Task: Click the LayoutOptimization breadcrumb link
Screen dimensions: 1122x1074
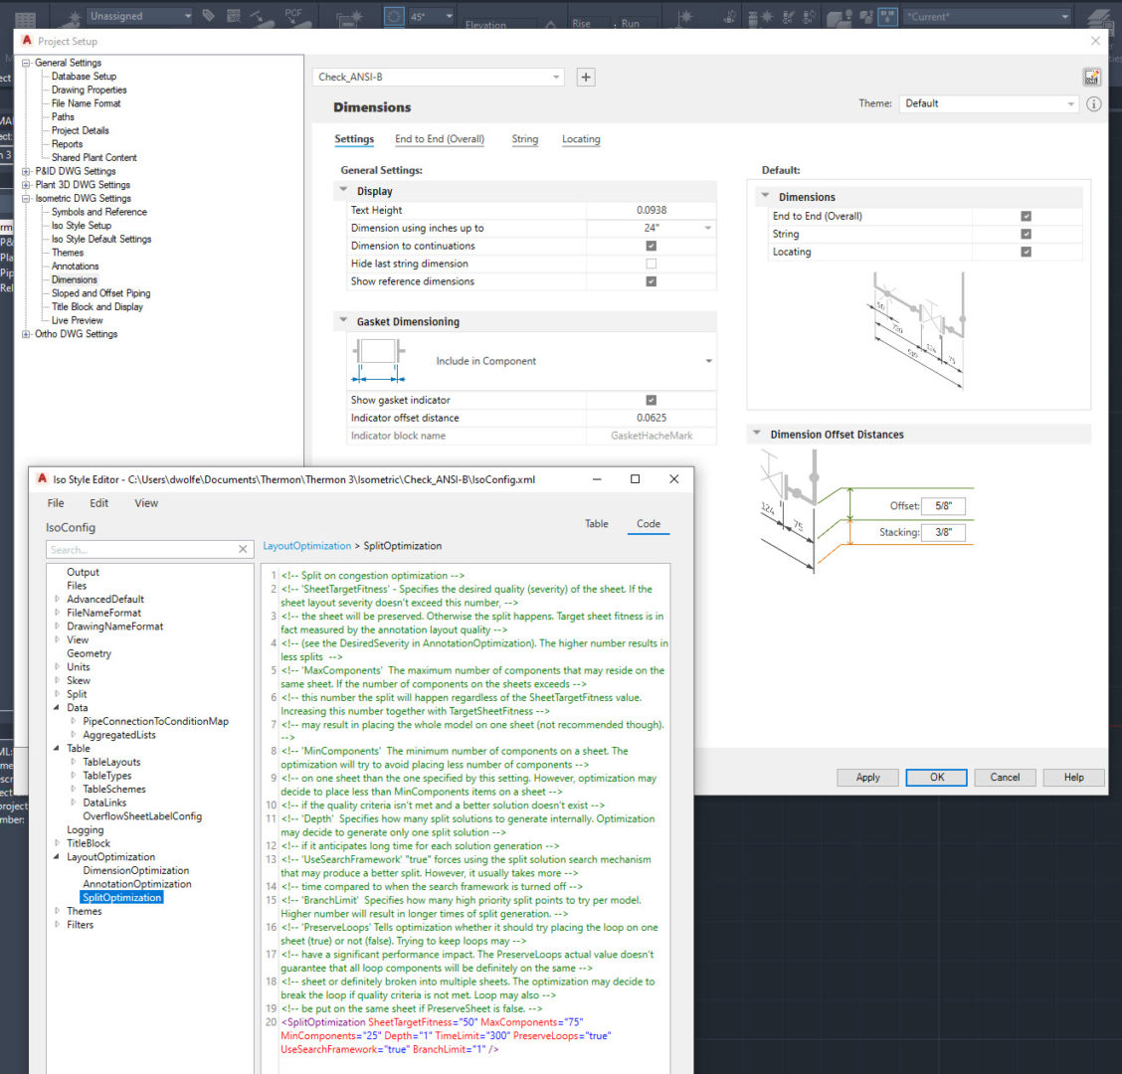Action: (x=306, y=546)
